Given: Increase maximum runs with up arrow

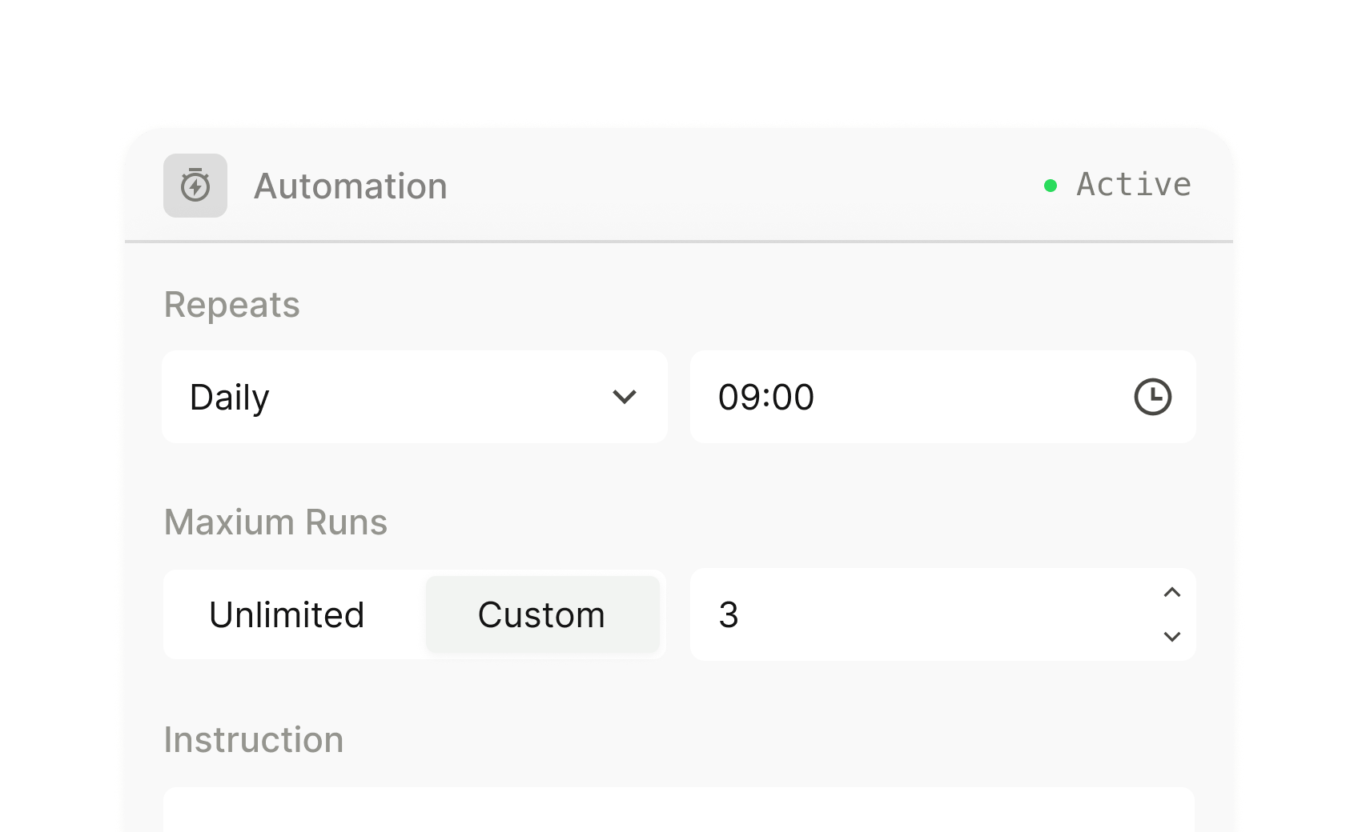Looking at the screenshot, I should tap(1172, 592).
